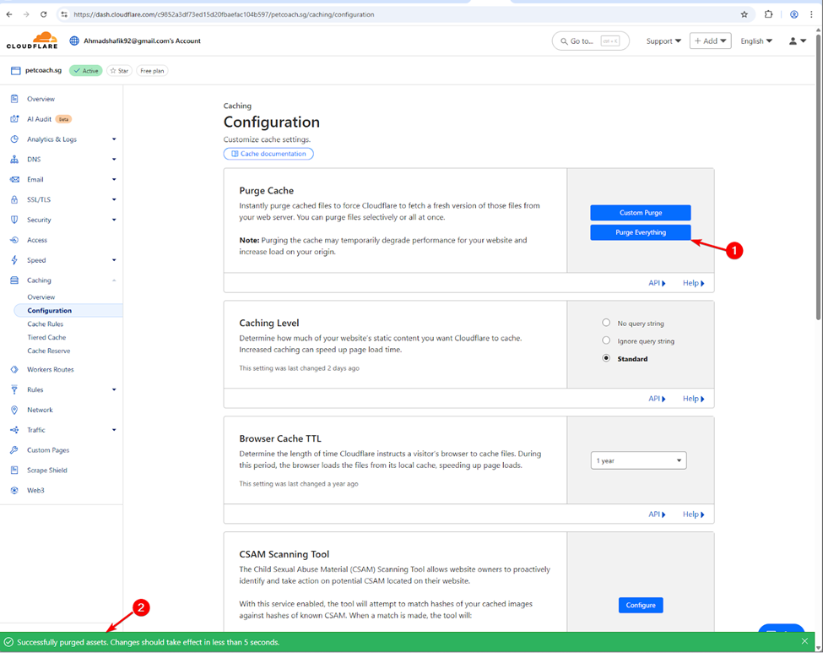Open Browser Cache TTL 1 year dropdown
Image resolution: width=823 pixels, height=653 pixels.
[x=638, y=460]
